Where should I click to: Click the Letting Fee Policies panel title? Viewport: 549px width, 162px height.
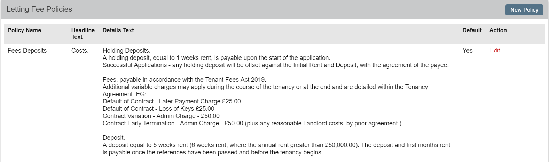click(39, 9)
